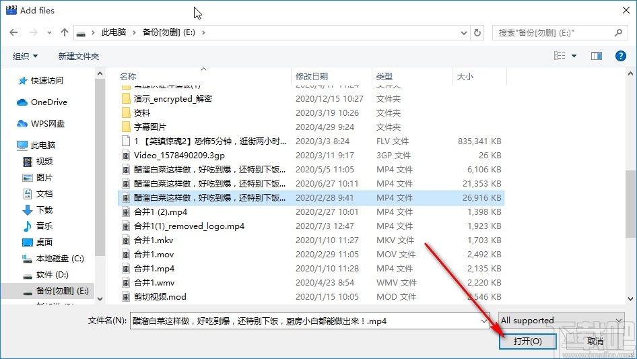The width and height of the screenshot is (637, 359).
Task: Open 图片 library in sidebar
Action: coord(38,178)
